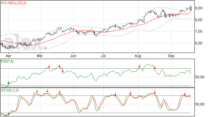209x117 pixels.
Task: Click the 7,00 price axis value
Action: click(x=199, y=31)
